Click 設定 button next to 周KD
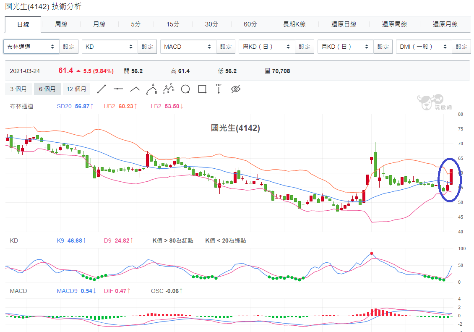The width and height of the screenshot is (474, 332). [x=305, y=47]
